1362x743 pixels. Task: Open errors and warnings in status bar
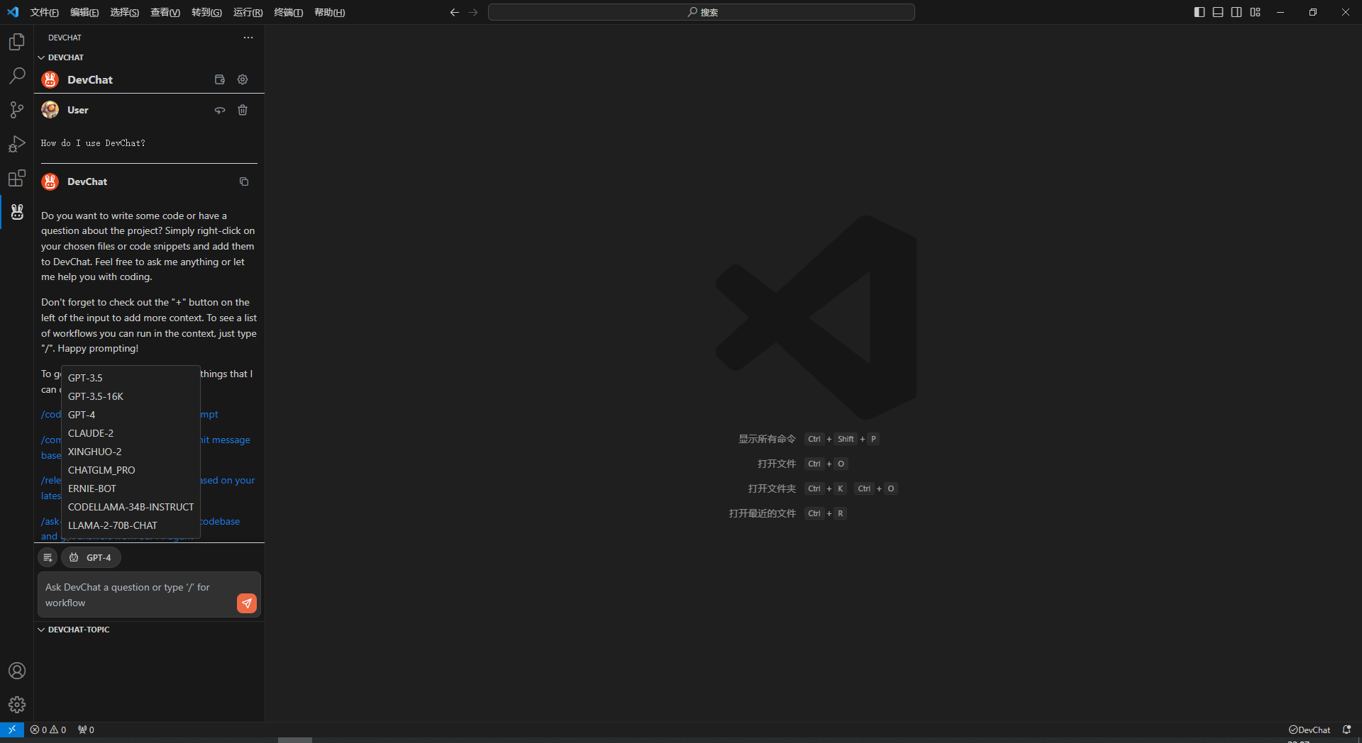pyautogui.click(x=48, y=730)
